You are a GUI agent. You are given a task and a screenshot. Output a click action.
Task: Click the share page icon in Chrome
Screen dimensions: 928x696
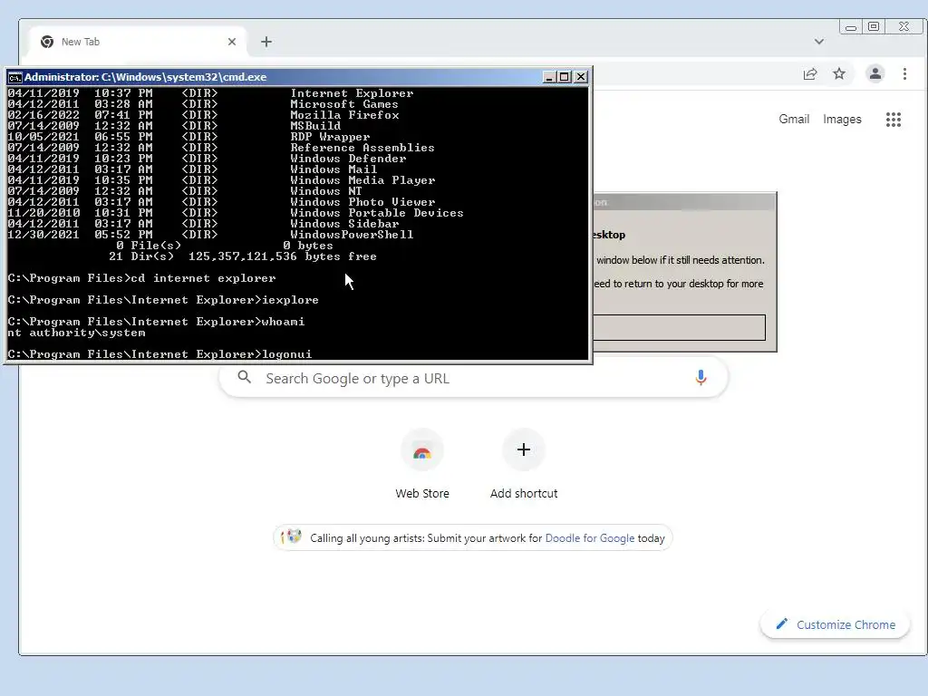(810, 74)
